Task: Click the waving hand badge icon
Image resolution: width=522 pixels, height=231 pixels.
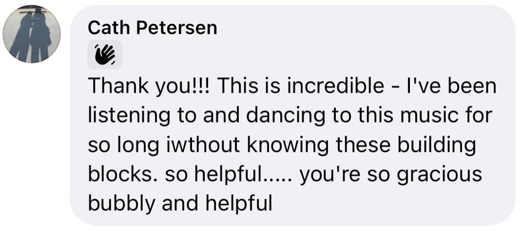Action: point(104,54)
